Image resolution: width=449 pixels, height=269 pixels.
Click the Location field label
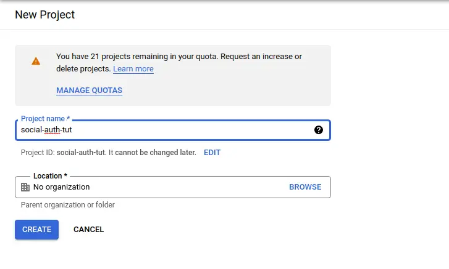pos(50,176)
